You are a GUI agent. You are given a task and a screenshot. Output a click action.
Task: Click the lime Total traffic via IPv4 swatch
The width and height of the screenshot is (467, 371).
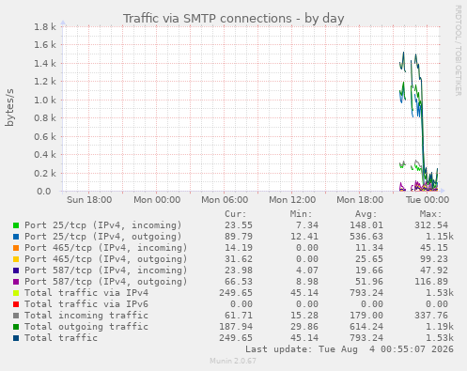click(16, 293)
